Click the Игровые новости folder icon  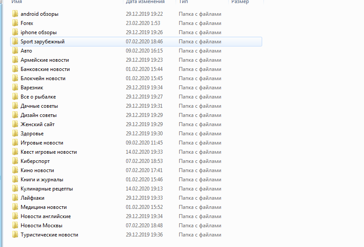coord(15,143)
